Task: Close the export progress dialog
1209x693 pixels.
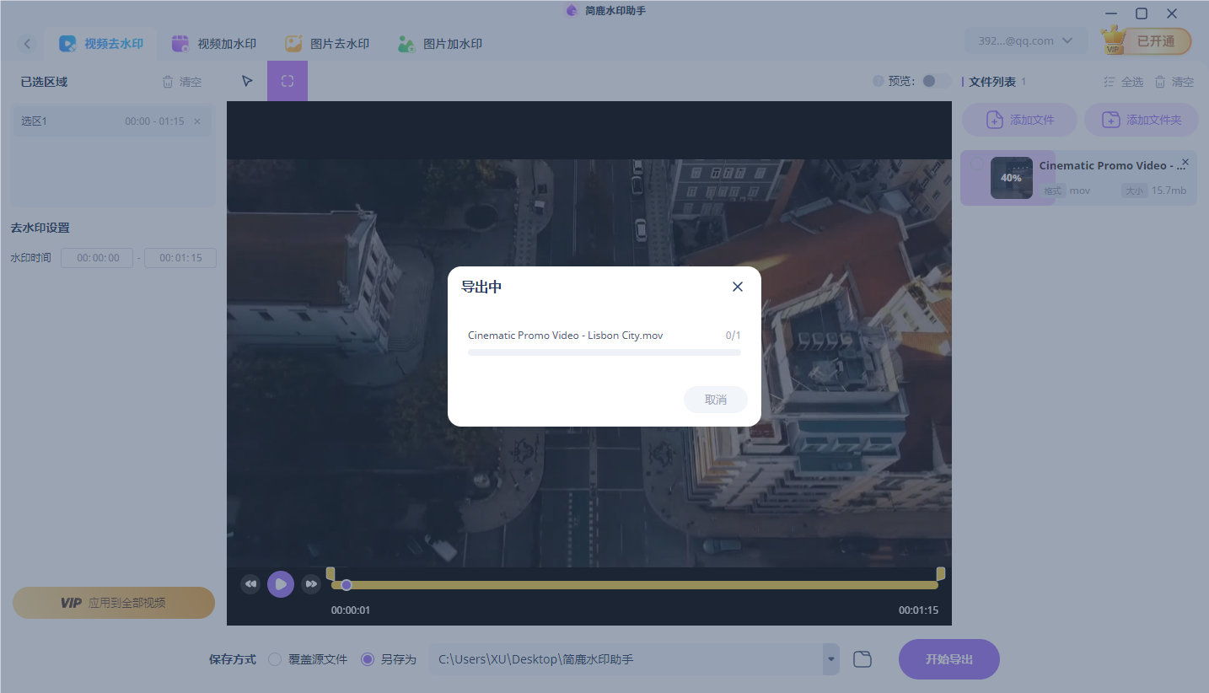Action: tap(738, 287)
